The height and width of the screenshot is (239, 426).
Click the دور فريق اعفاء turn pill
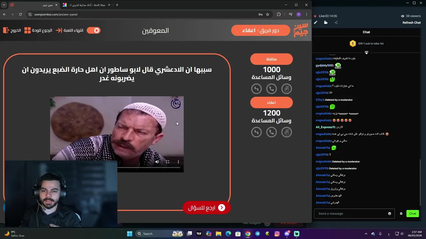coord(261,30)
